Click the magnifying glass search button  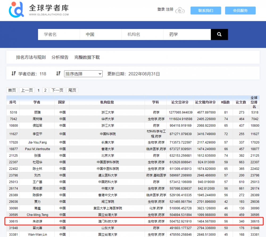point(219,35)
